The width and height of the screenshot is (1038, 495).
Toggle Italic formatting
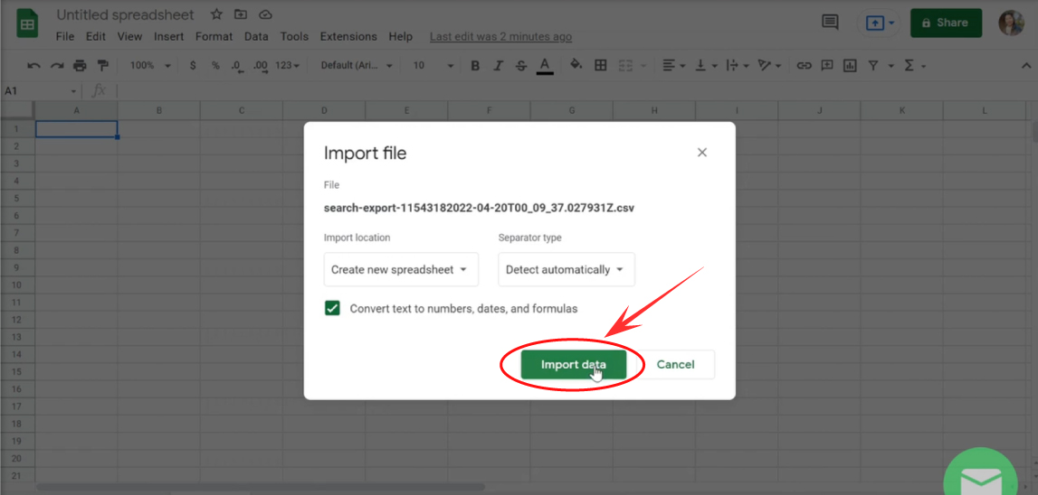[499, 65]
